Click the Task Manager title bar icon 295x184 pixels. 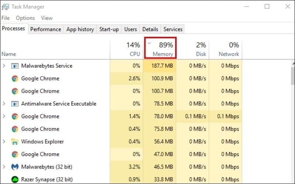tap(5, 7)
